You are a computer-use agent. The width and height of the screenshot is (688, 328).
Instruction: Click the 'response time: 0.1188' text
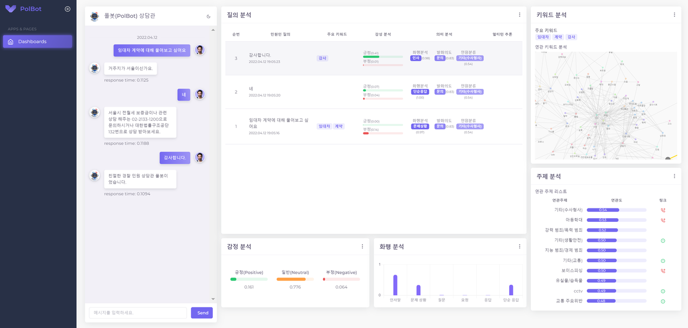click(x=126, y=143)
